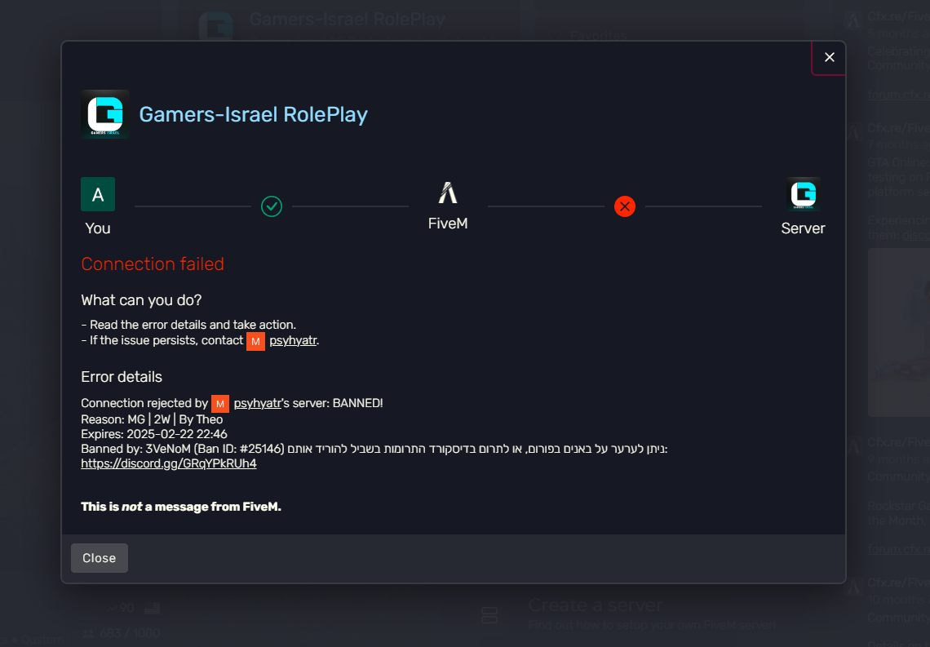Open the discord.gg invite link
This screenshot has height=647, width=930.
(169, 463)
